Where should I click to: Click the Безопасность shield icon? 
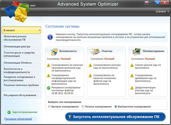(54, 52)
